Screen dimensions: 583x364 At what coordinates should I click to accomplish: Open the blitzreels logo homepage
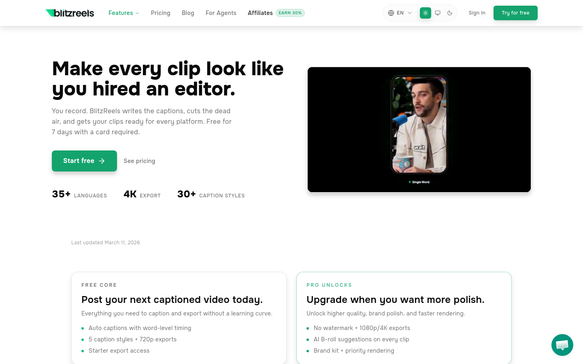click(70, 13)
